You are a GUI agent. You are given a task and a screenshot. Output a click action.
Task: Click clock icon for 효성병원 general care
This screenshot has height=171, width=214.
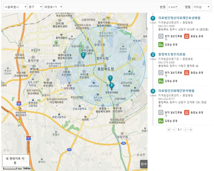point(161,36)
